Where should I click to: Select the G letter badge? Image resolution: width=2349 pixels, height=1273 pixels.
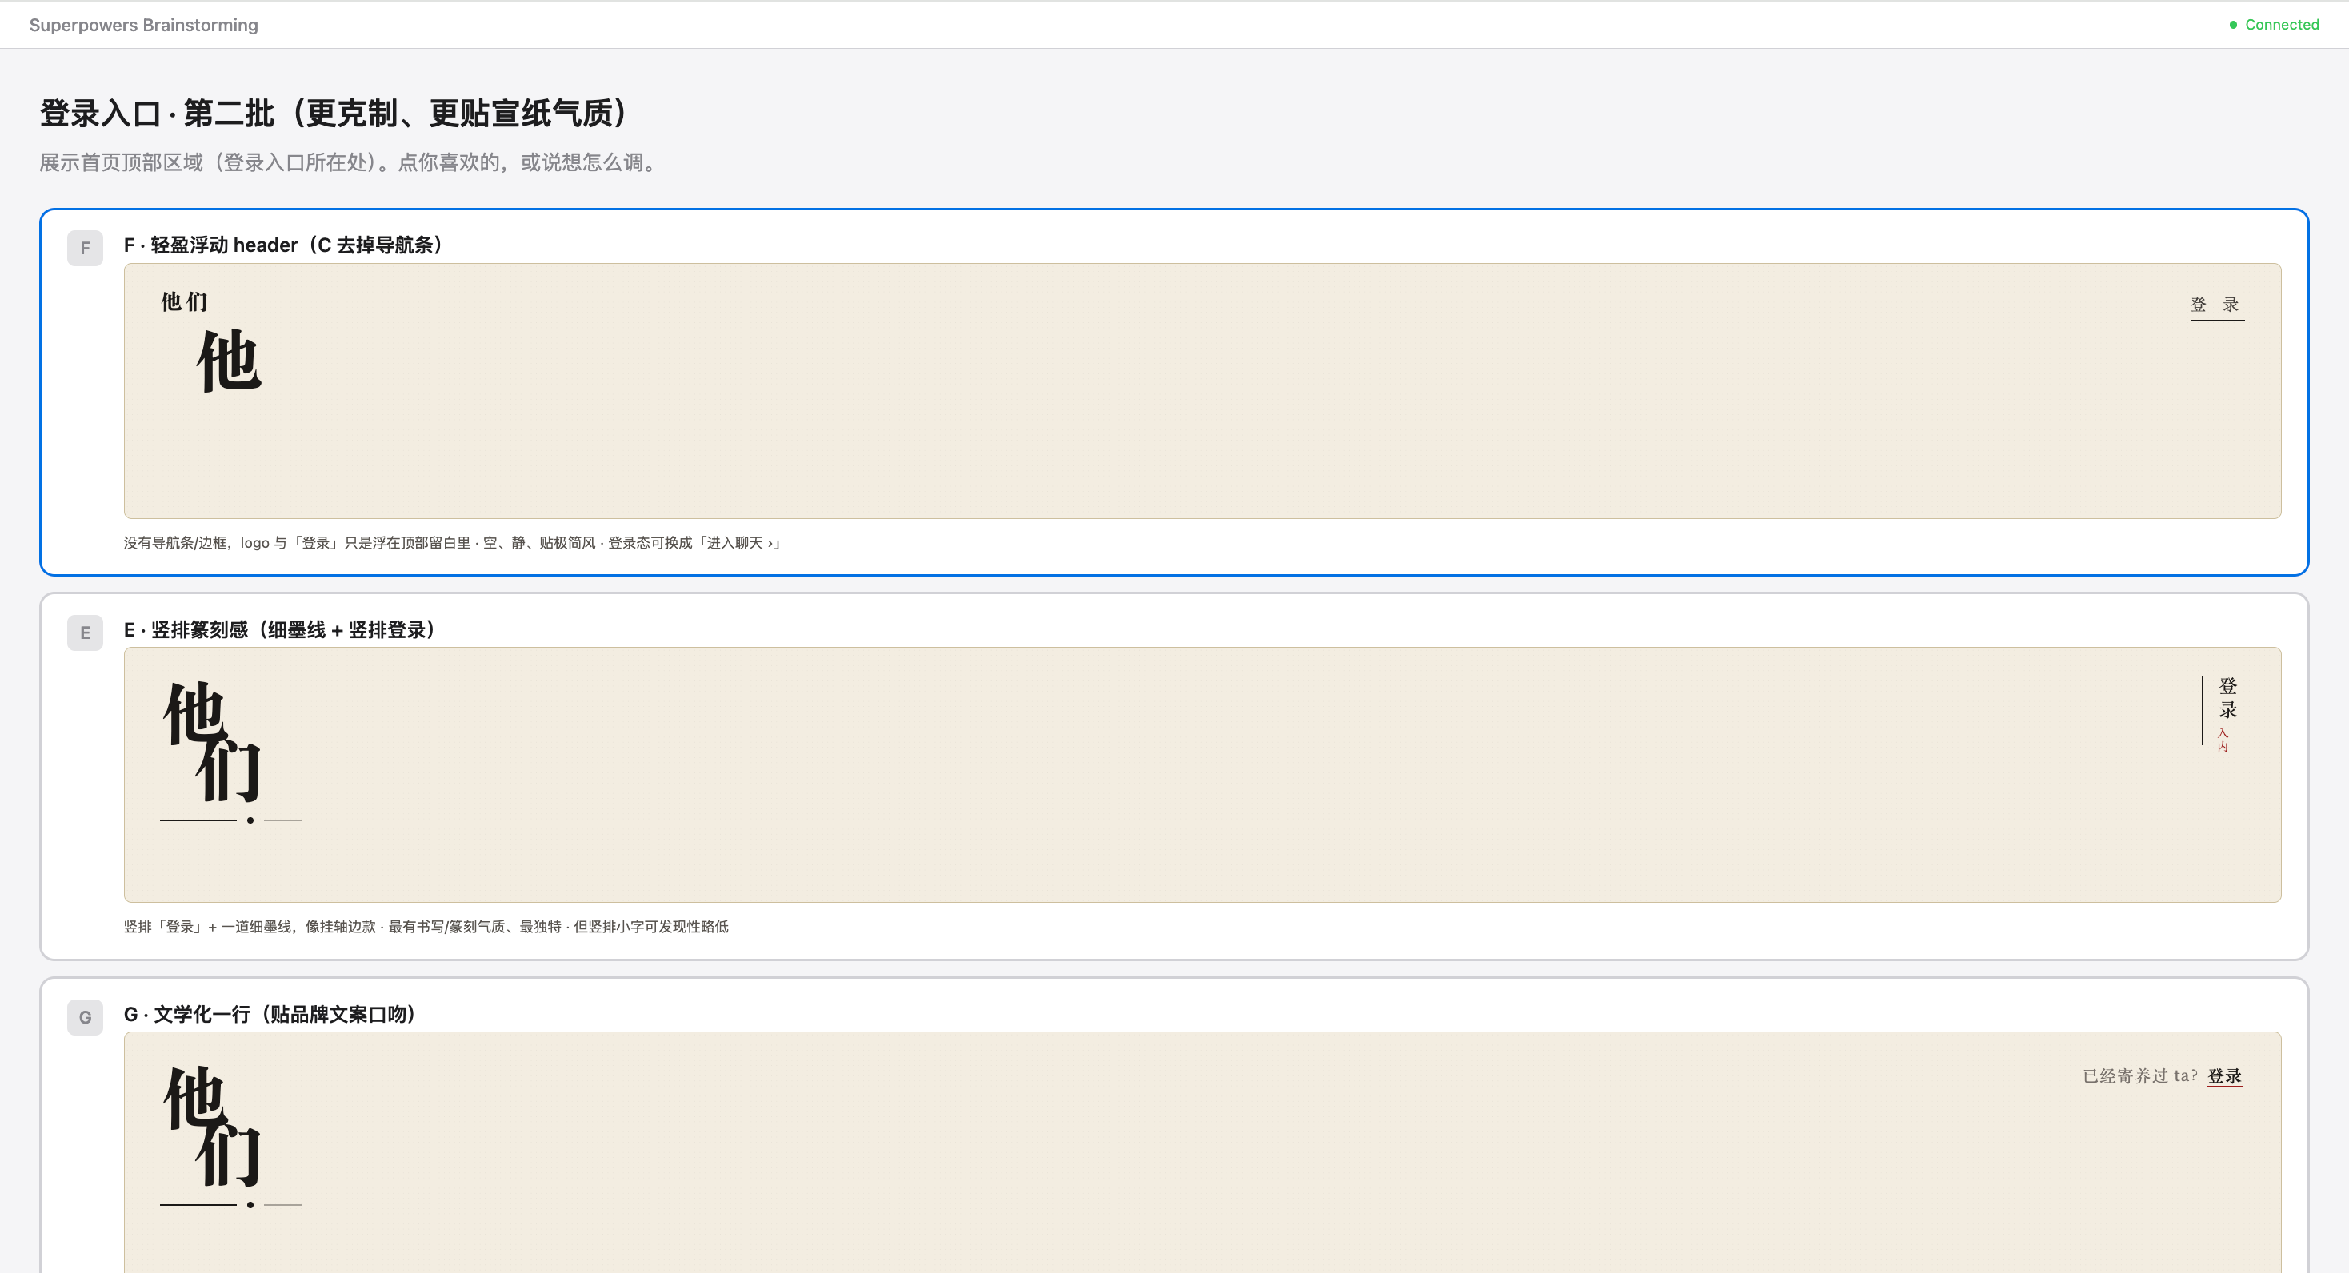pos(85,1017)
